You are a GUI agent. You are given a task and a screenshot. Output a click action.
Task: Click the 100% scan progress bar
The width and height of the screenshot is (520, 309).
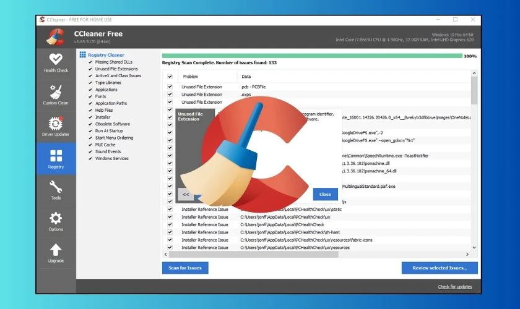click(312, 56)
